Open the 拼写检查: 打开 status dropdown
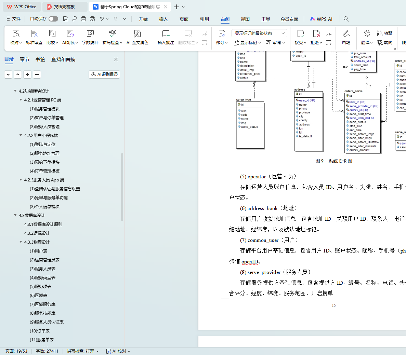The image size is (406, 355). point(82,351)
